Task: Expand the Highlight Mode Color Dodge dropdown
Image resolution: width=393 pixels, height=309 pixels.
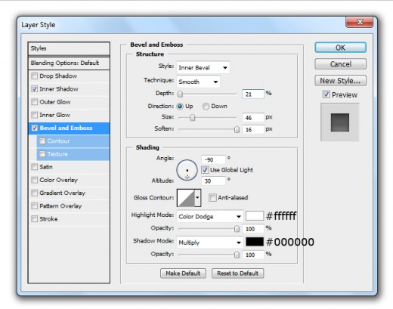Action: click(x=209, y=216)
